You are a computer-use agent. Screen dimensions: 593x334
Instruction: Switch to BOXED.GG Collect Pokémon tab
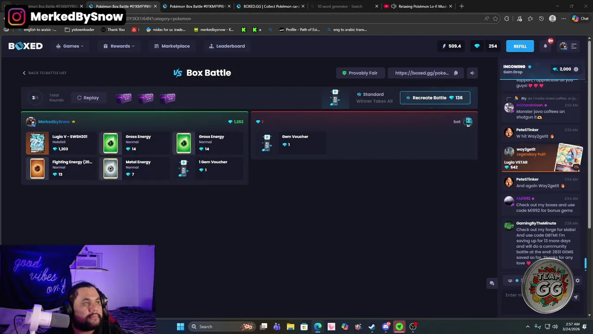click(x=271, y=6)
